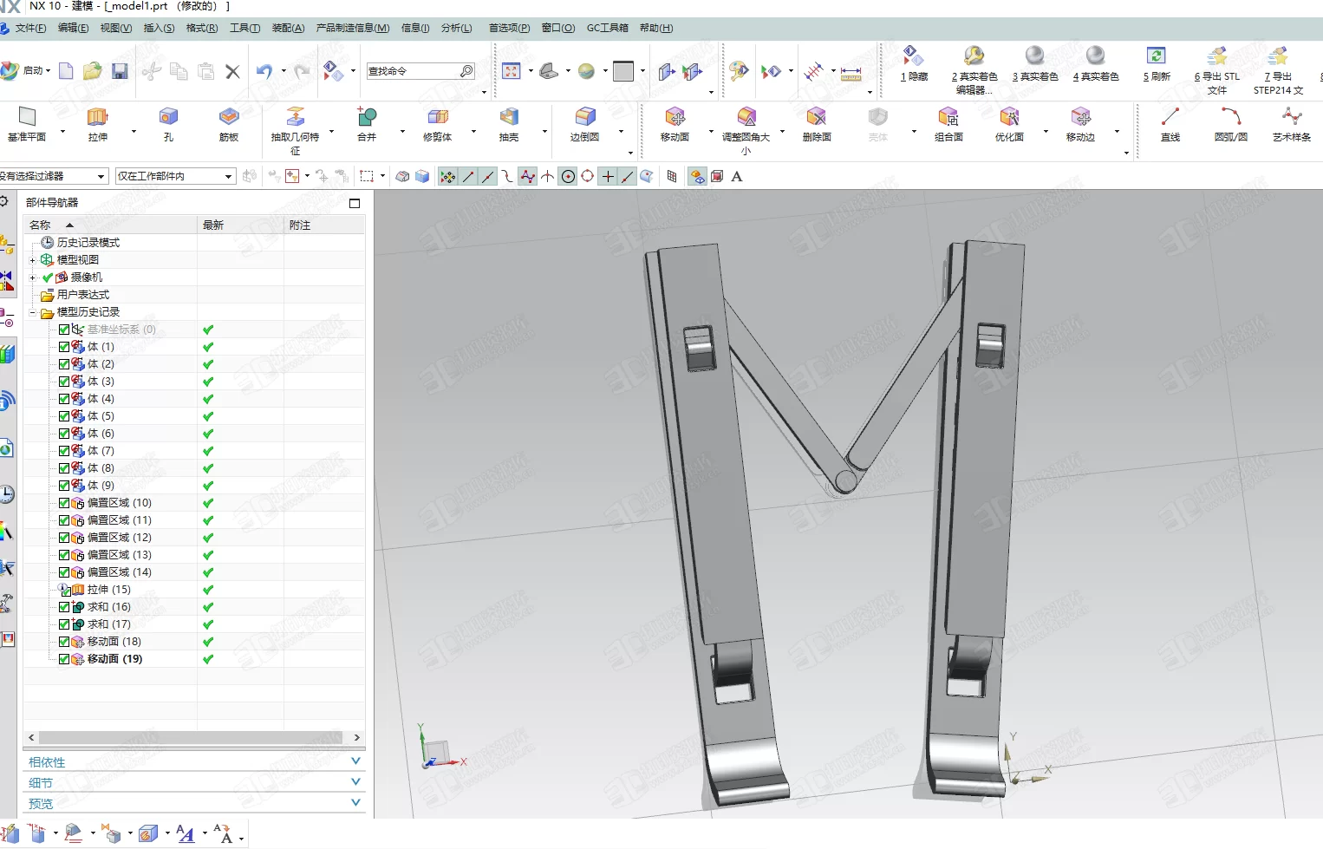The image size is (1323, 849).
Task: Open the 编辑(E) menu
Action: pos(73,28)
